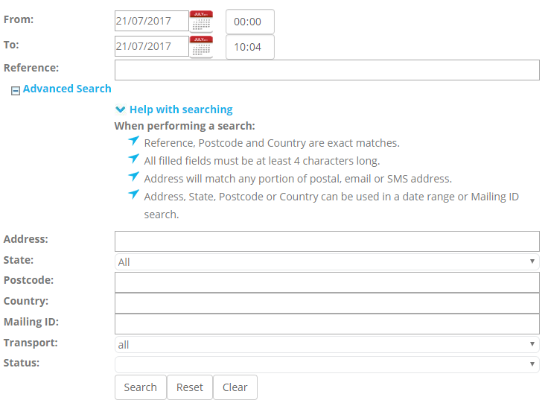Open the From date calendar icon
This screenshot has height=400, width=548.
coord(201,21)
